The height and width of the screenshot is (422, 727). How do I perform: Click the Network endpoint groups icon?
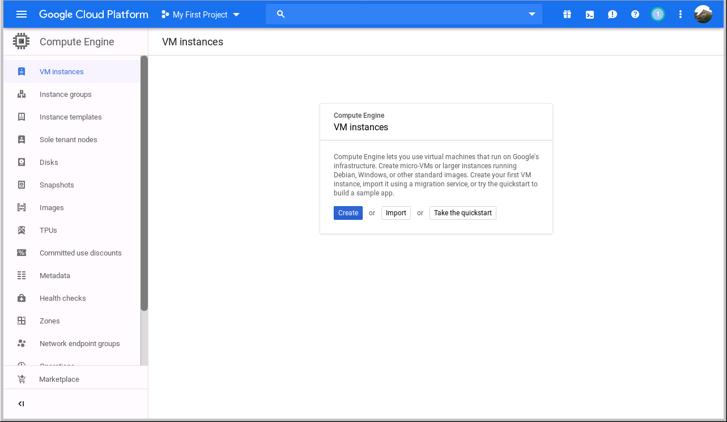click(22, 343)
